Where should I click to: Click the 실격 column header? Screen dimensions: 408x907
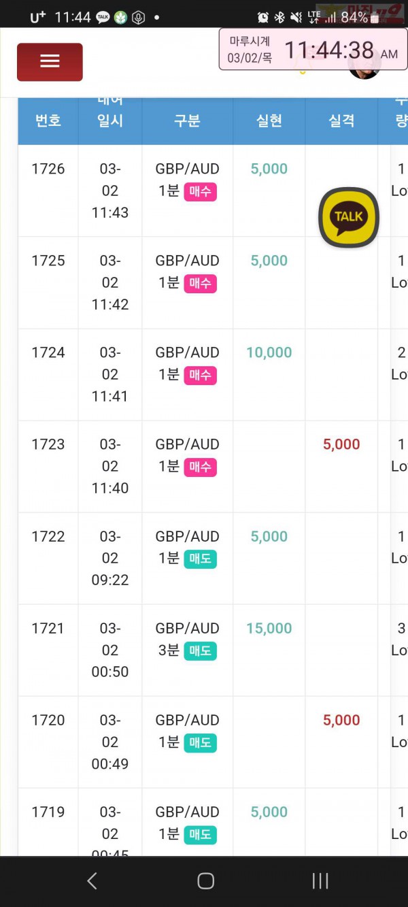pos(341,120)
